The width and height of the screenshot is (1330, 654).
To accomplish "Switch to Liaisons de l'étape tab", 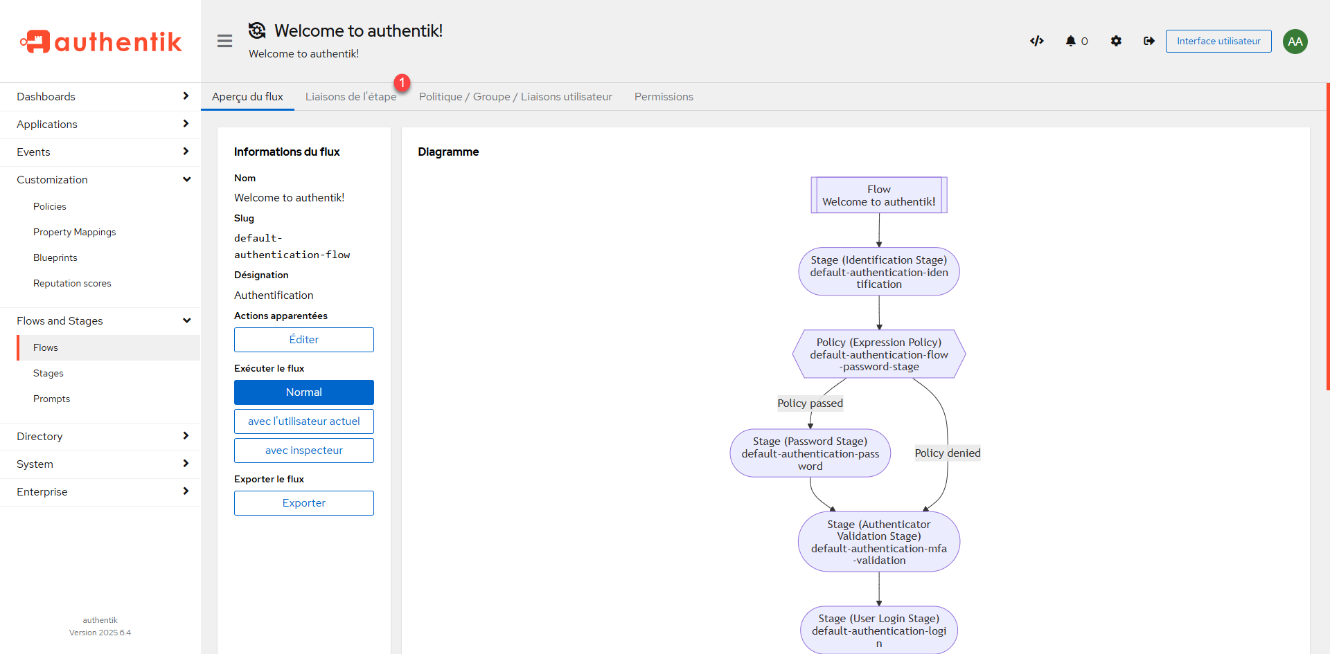I will pyautogui.click(x=351, y=96).
